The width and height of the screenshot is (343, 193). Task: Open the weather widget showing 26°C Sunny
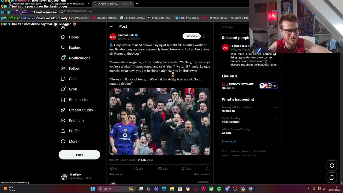coord(9,189)
